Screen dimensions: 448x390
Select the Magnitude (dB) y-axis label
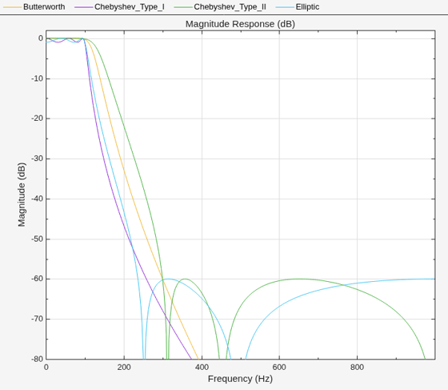click(x=22, y=195)
